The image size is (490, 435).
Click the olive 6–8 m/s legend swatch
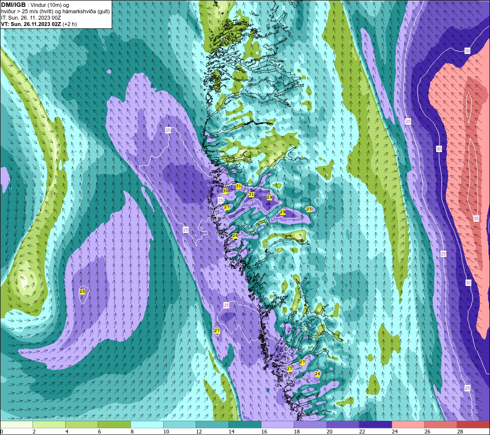coord(114,424)
